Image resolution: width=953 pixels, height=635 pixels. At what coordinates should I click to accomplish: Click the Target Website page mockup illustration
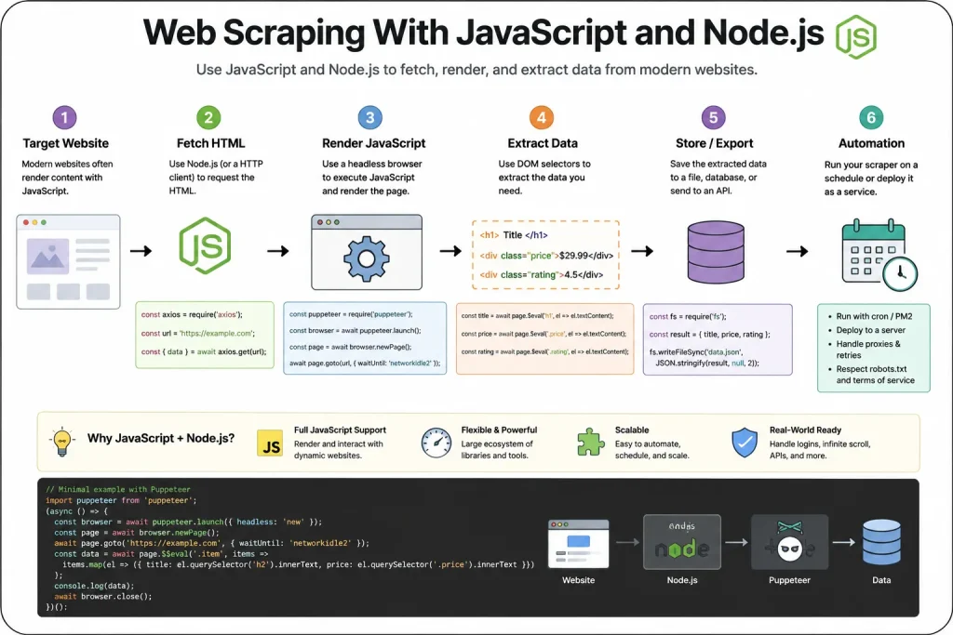[68, 261]
